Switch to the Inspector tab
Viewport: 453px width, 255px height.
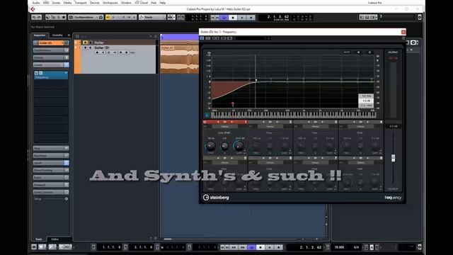[x=40, y=35]
